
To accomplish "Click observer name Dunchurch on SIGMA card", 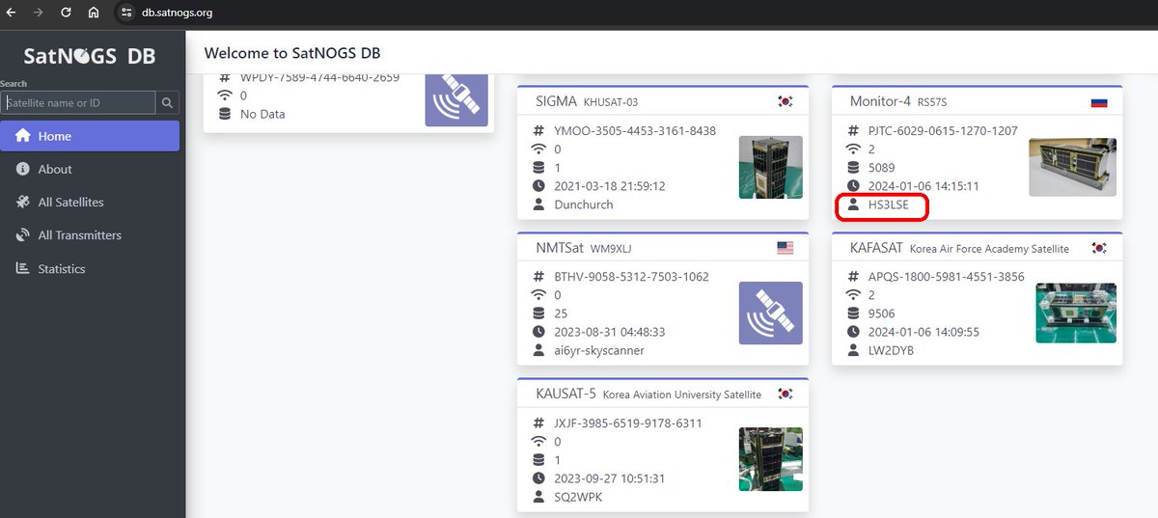I will 584,204.
